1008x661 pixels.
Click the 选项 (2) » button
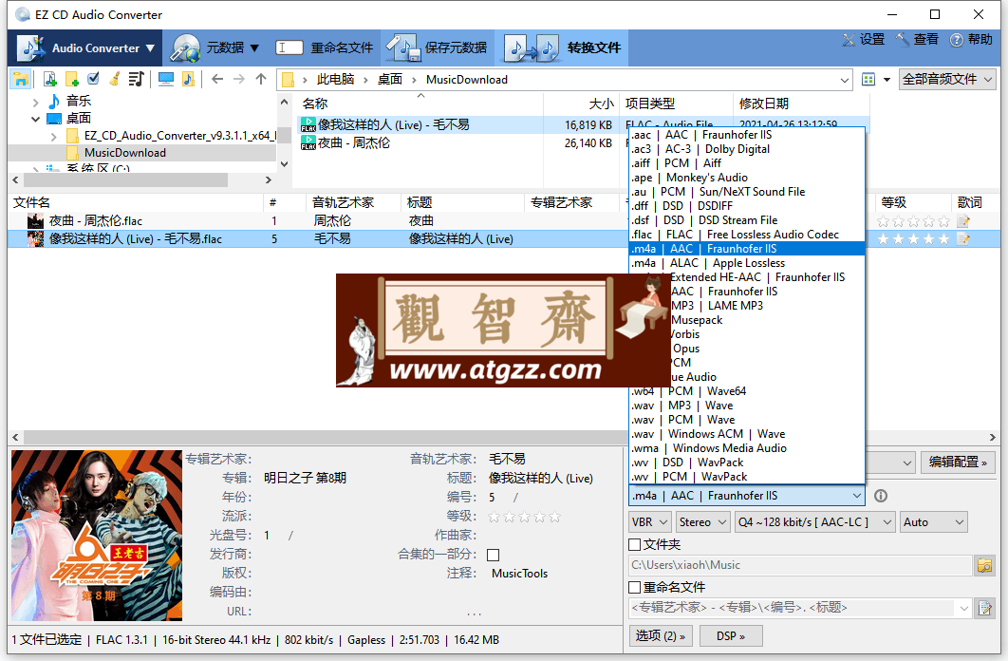click(x=661, y=636)
